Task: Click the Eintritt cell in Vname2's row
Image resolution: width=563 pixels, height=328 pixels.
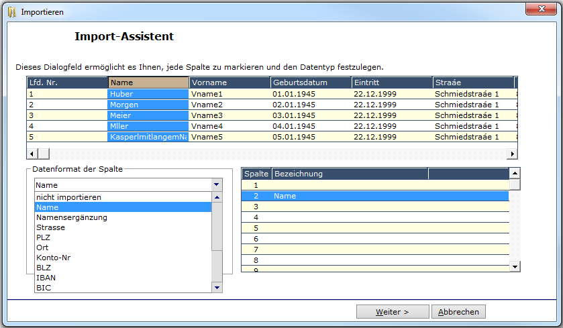Action: [392, 105]
